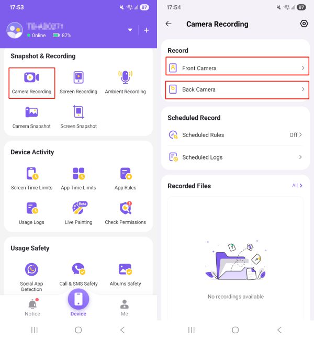The image size is (314, 340).
Task: Open Screen Recording
Action: point(78,83)
